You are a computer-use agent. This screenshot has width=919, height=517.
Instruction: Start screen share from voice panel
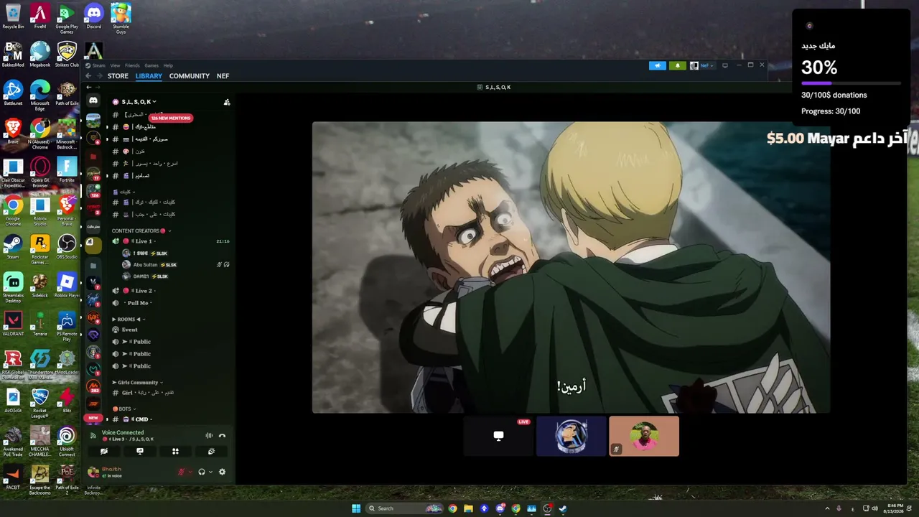click(x=140, y=452)
